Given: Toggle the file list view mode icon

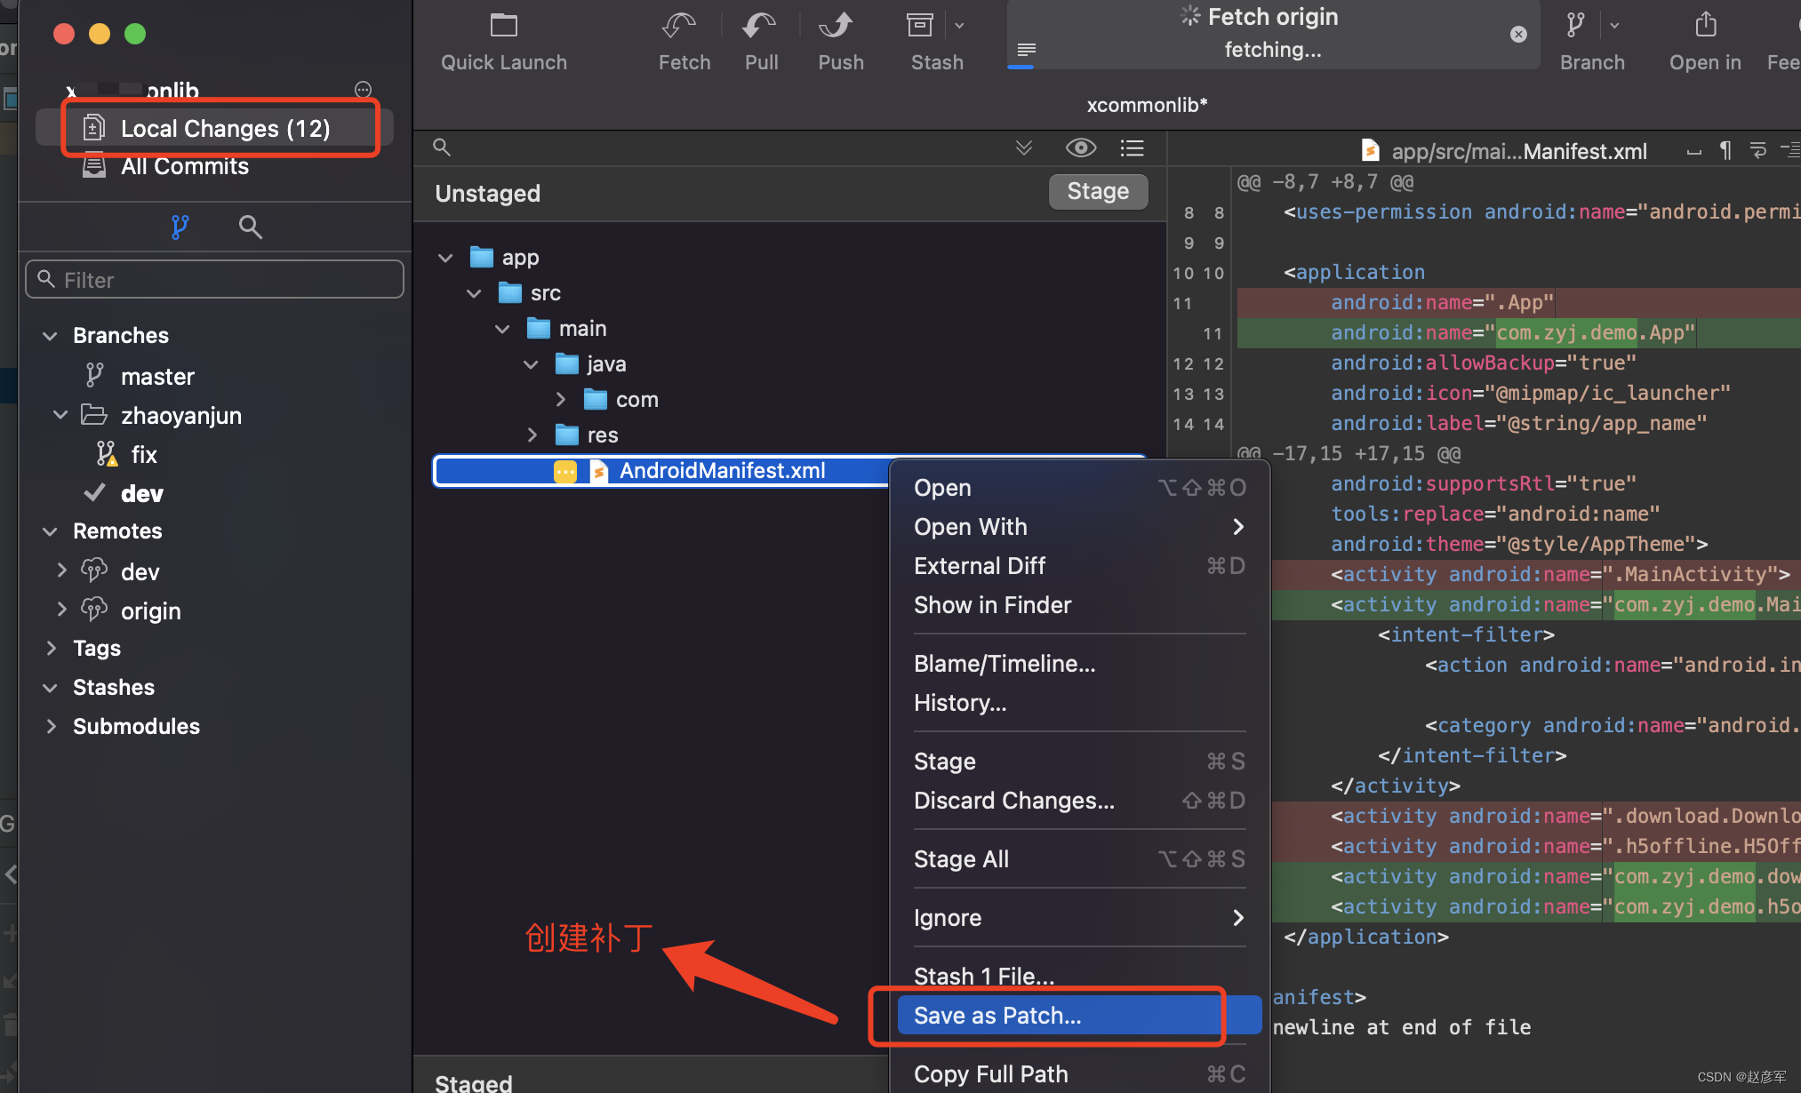Looking at the screenshot, I should point(1132,148).
